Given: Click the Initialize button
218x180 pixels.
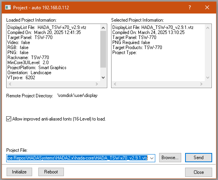Looking at the screenshot, I should (19, 172).
